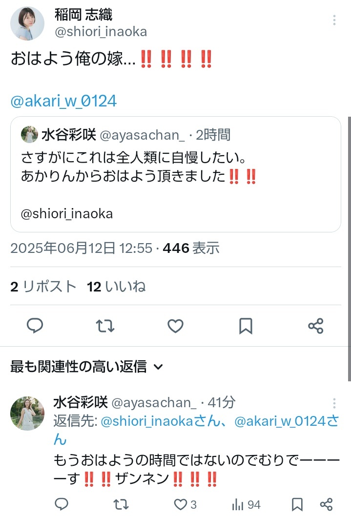View the 12 いいね list
This screenshot has width=351, height=519.
point(116,286)
